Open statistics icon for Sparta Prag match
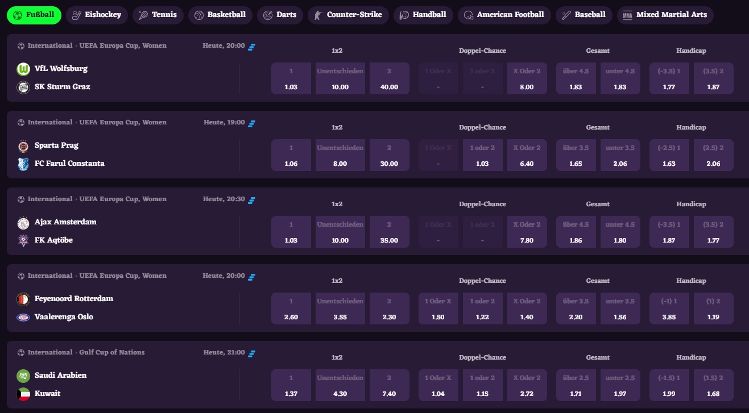This screenshot has width=749, height=413. [x=251, y=123]
